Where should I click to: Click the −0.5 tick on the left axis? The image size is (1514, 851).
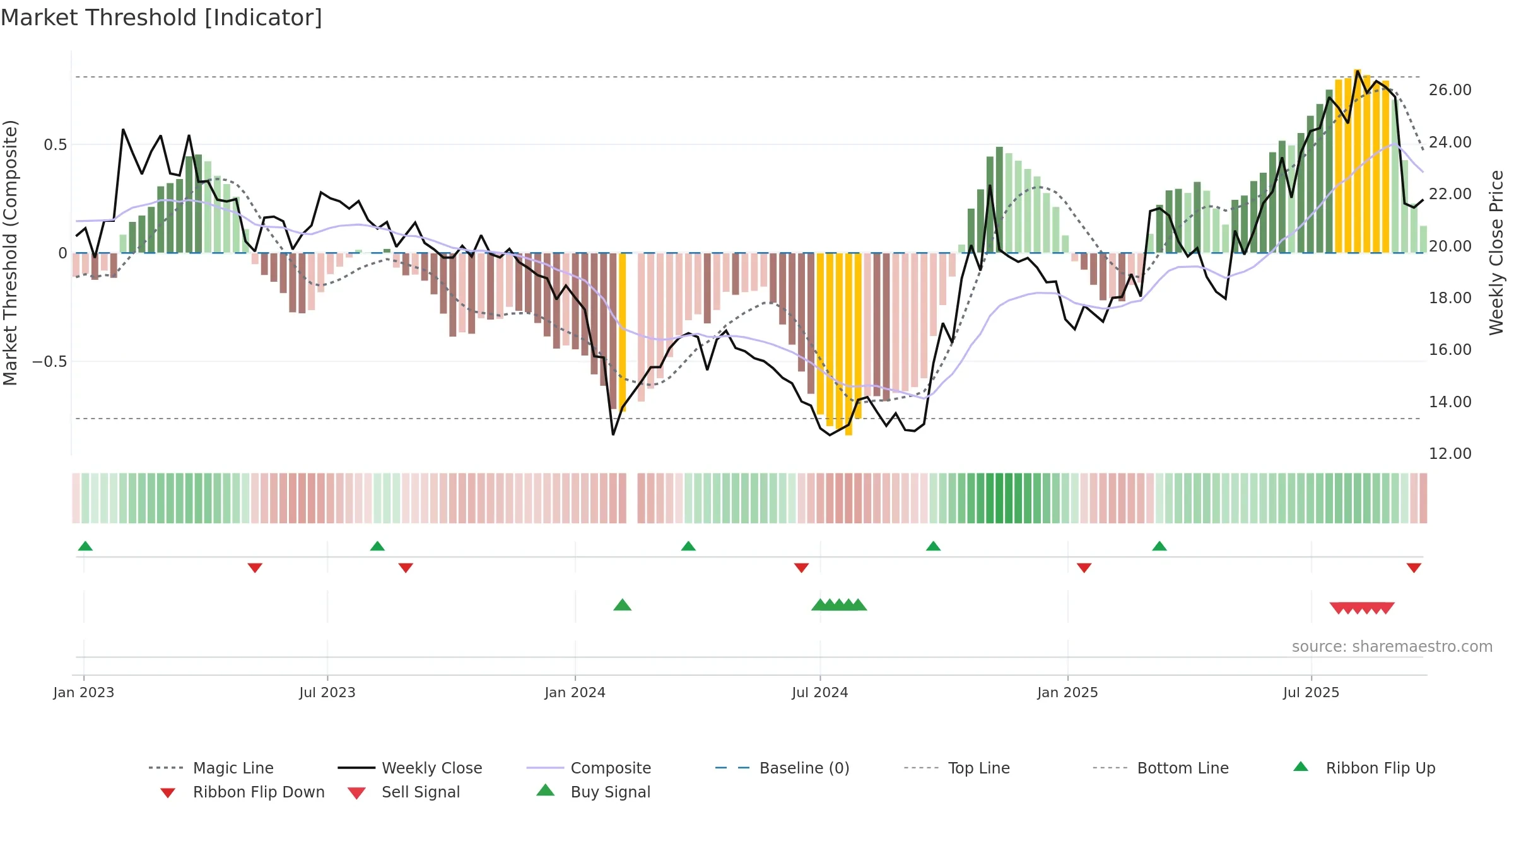click(50, 361)
